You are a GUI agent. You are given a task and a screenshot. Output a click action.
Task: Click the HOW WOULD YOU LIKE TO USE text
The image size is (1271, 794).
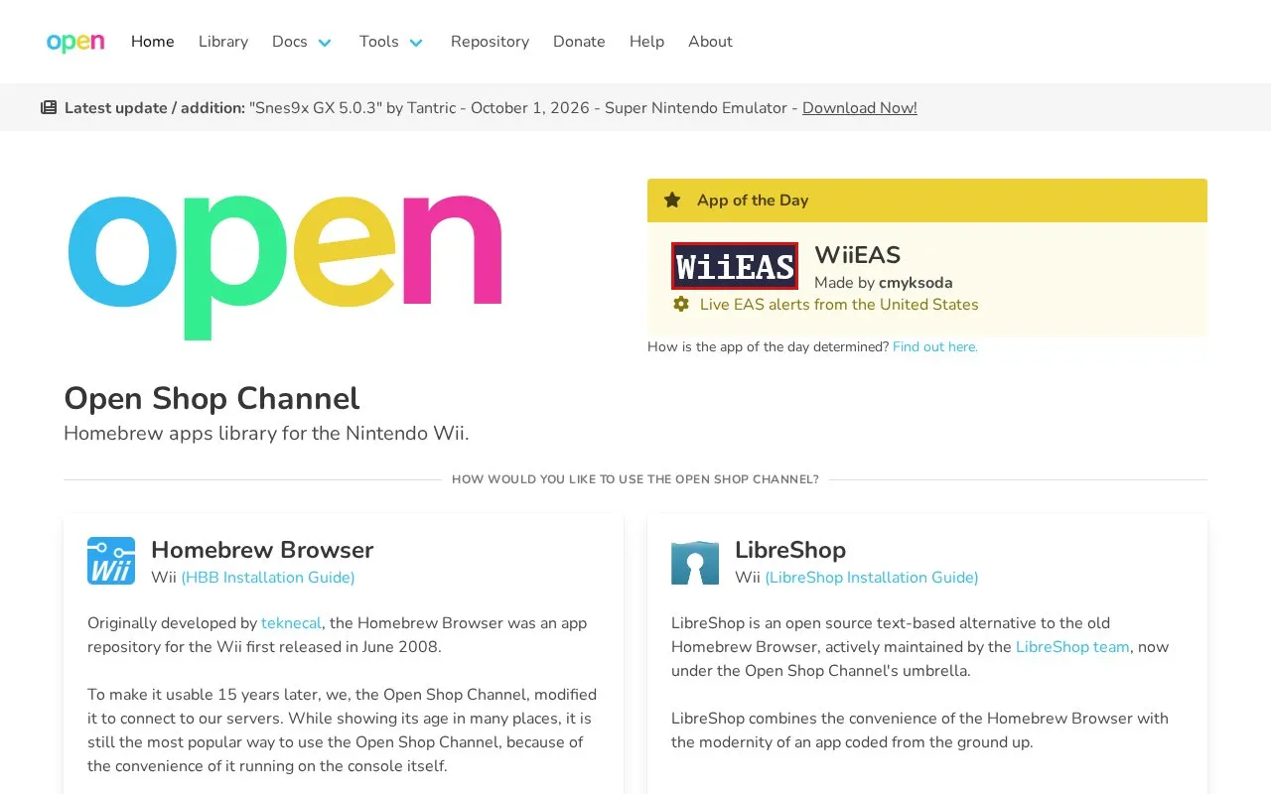coord(635,479)
